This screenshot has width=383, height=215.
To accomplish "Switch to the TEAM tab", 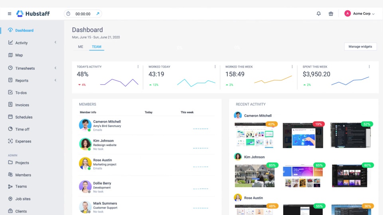I will click(97, 47).
